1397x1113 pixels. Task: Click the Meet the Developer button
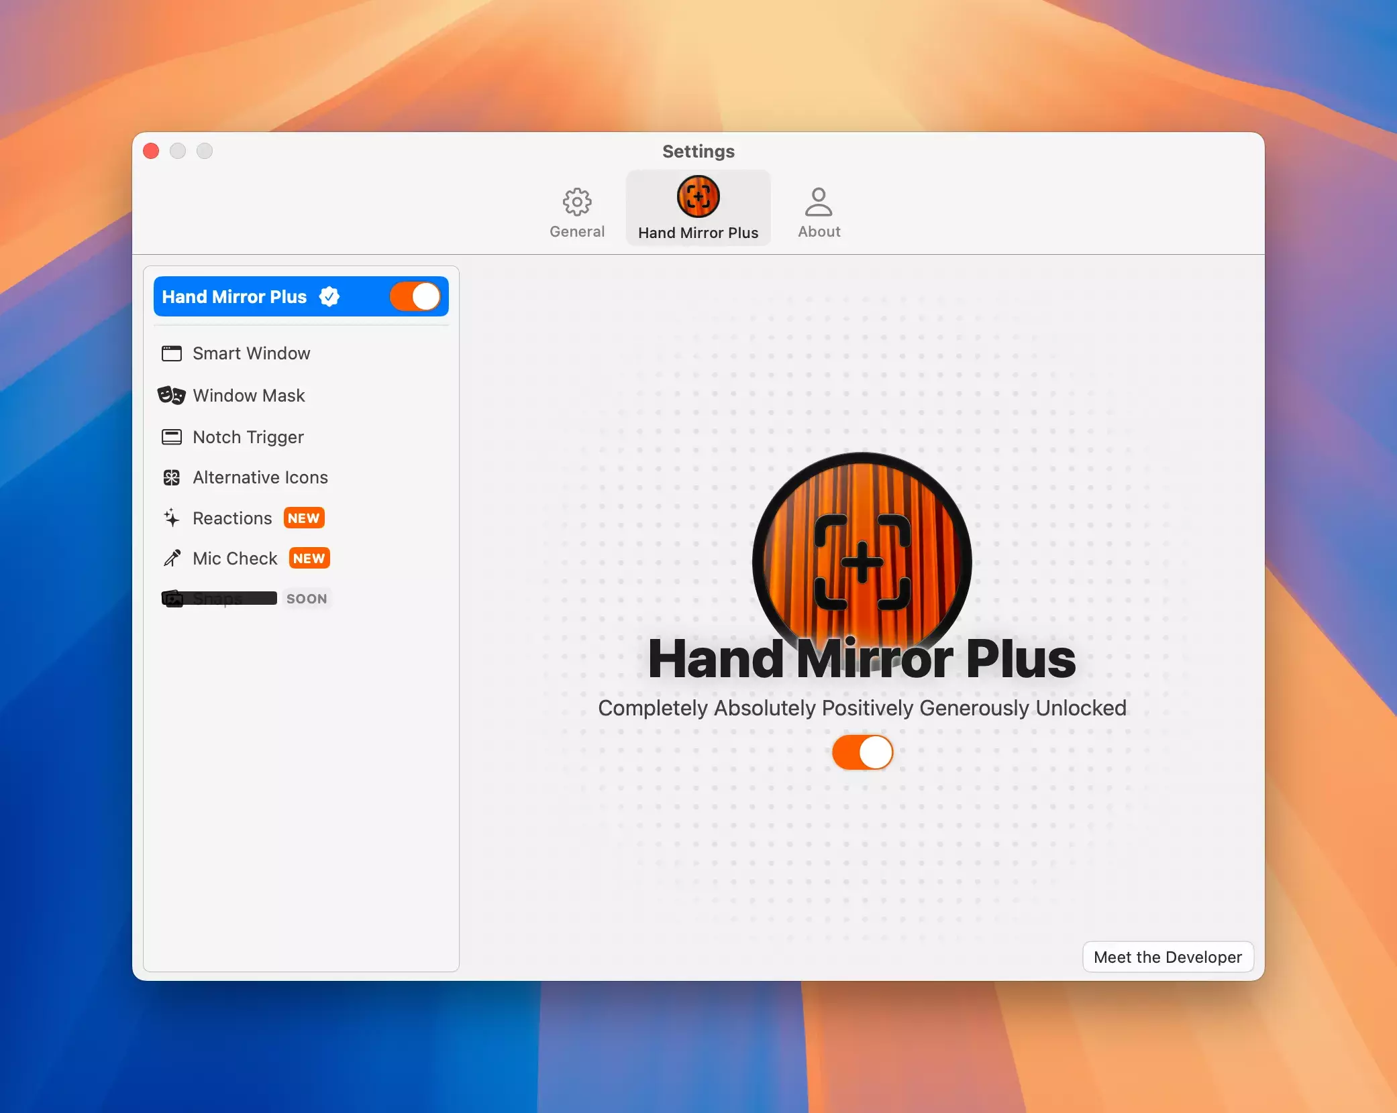click(x=1168, y=957)
